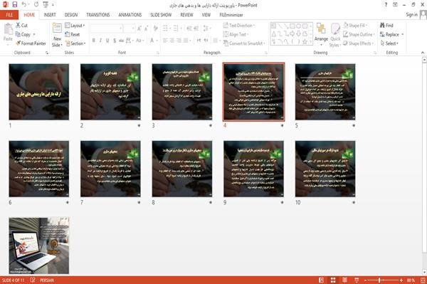Open the Font dialog launcher
427x284 pixels.
coord(158,53)
